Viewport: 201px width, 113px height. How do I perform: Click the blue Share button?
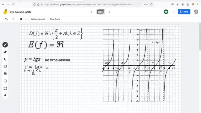(x=184, y=12)
